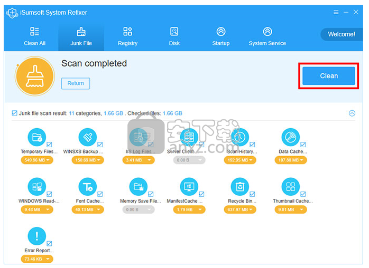Viewport: 369px width, 268px height.
Task: Uncheck the Junk file scan result checkbox
Action: [x=14, y=113]
